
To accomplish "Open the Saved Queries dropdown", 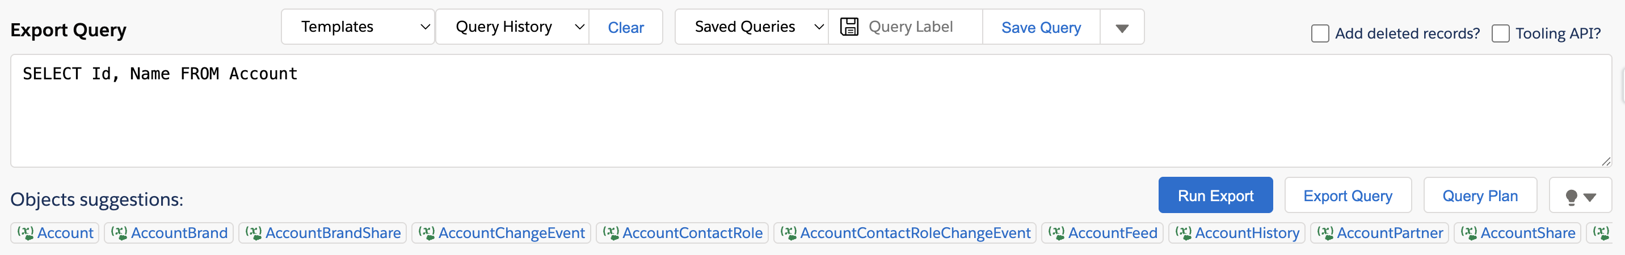I will [x=751, y=27].
